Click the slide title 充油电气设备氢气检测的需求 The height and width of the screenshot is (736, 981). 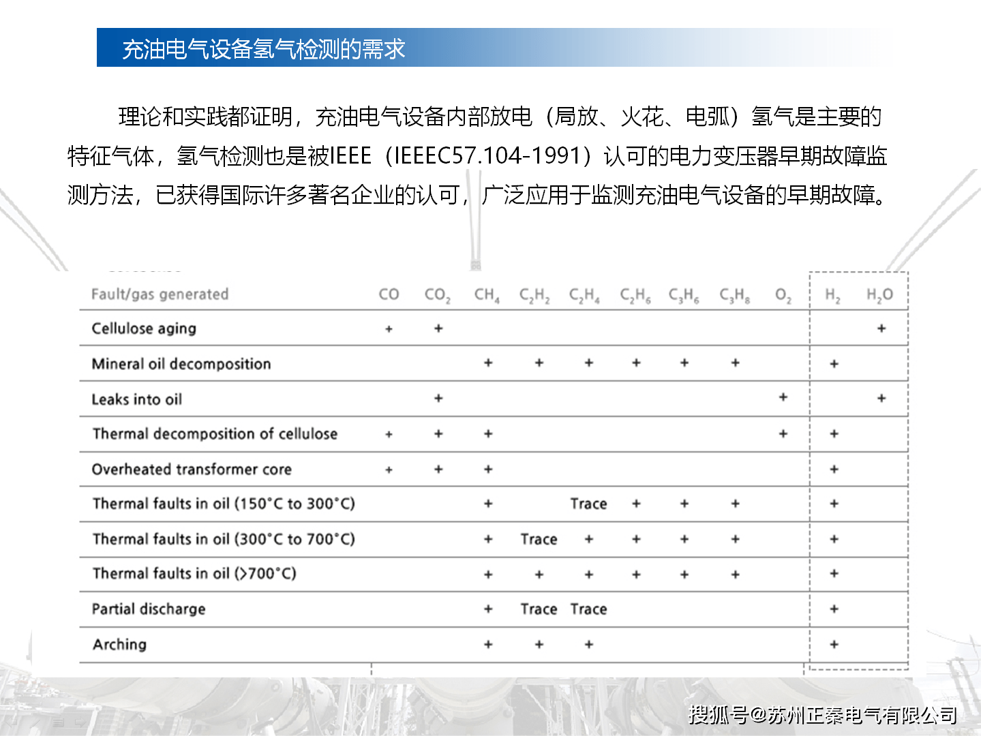264,48
